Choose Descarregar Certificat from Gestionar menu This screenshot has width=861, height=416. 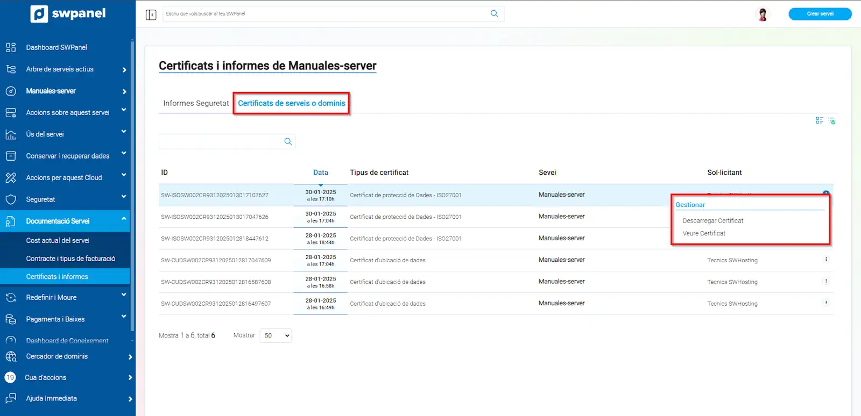tap(712, 221)
